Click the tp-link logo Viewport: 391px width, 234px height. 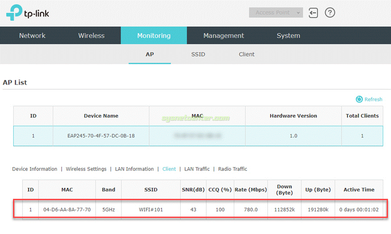tap(27, 13)
